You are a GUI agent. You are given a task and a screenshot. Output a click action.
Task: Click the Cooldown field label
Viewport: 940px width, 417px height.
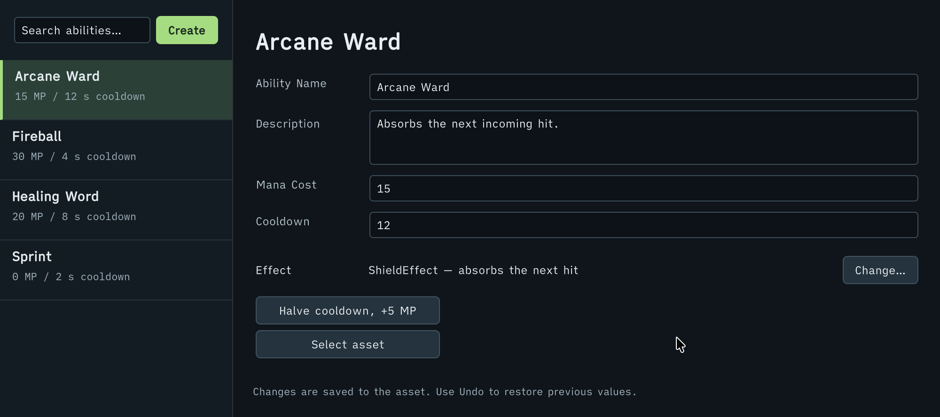282,222
